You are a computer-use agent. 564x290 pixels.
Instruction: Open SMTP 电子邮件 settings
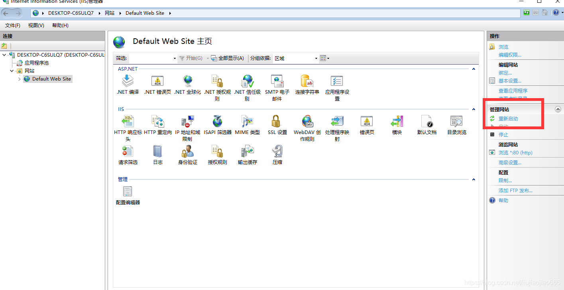pyautogui.click(x=277, y=88)
